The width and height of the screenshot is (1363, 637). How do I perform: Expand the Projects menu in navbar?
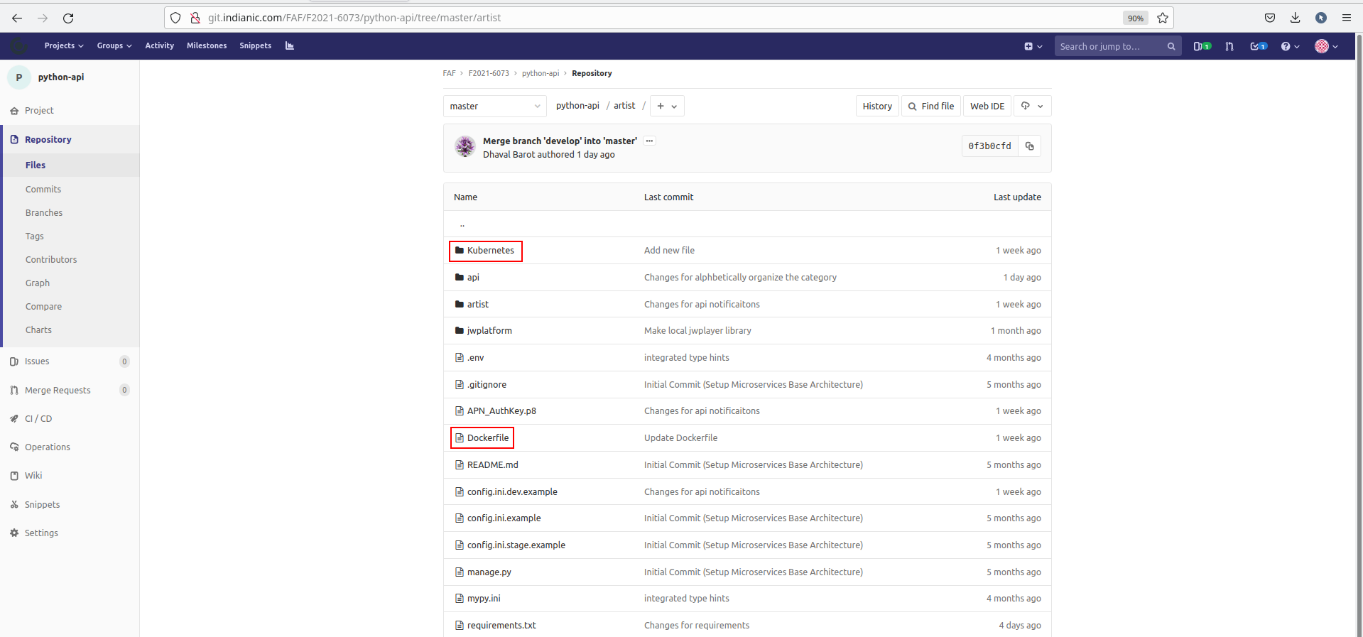63,45
